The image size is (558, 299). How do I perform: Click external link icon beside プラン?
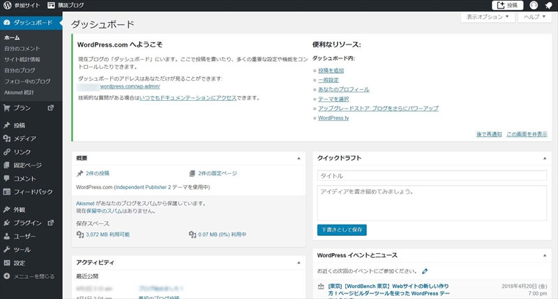[x=51, y=108]
